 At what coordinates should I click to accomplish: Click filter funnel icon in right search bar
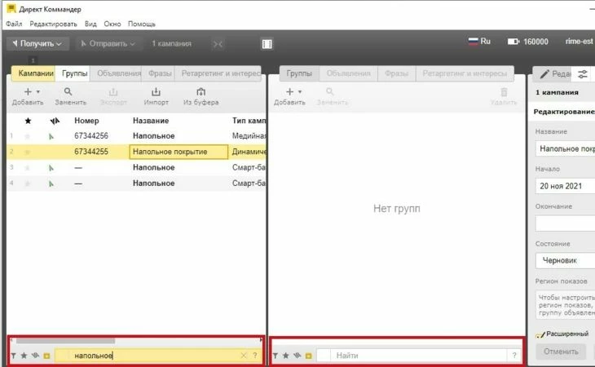point(275,356)
